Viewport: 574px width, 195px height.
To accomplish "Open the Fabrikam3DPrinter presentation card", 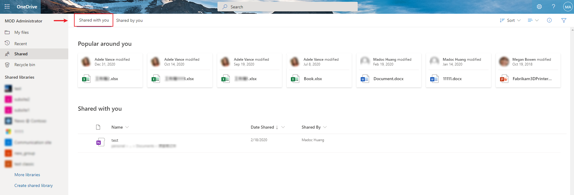I will (528, 70).
